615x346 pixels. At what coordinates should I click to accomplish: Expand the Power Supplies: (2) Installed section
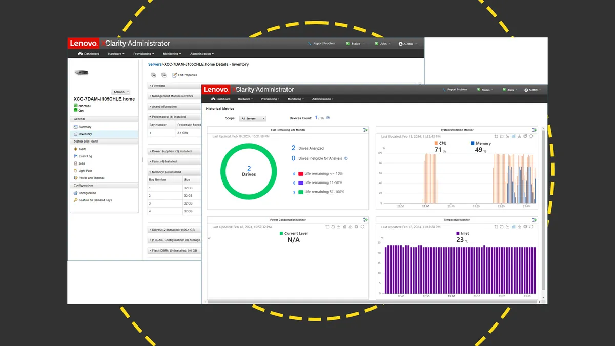[174, 151]
